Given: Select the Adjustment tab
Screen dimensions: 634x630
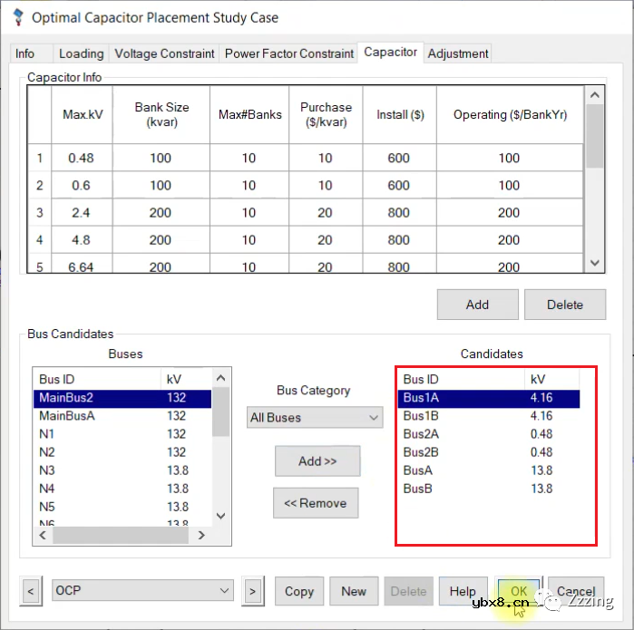Looking at the screenshot, I should point(458,53).
